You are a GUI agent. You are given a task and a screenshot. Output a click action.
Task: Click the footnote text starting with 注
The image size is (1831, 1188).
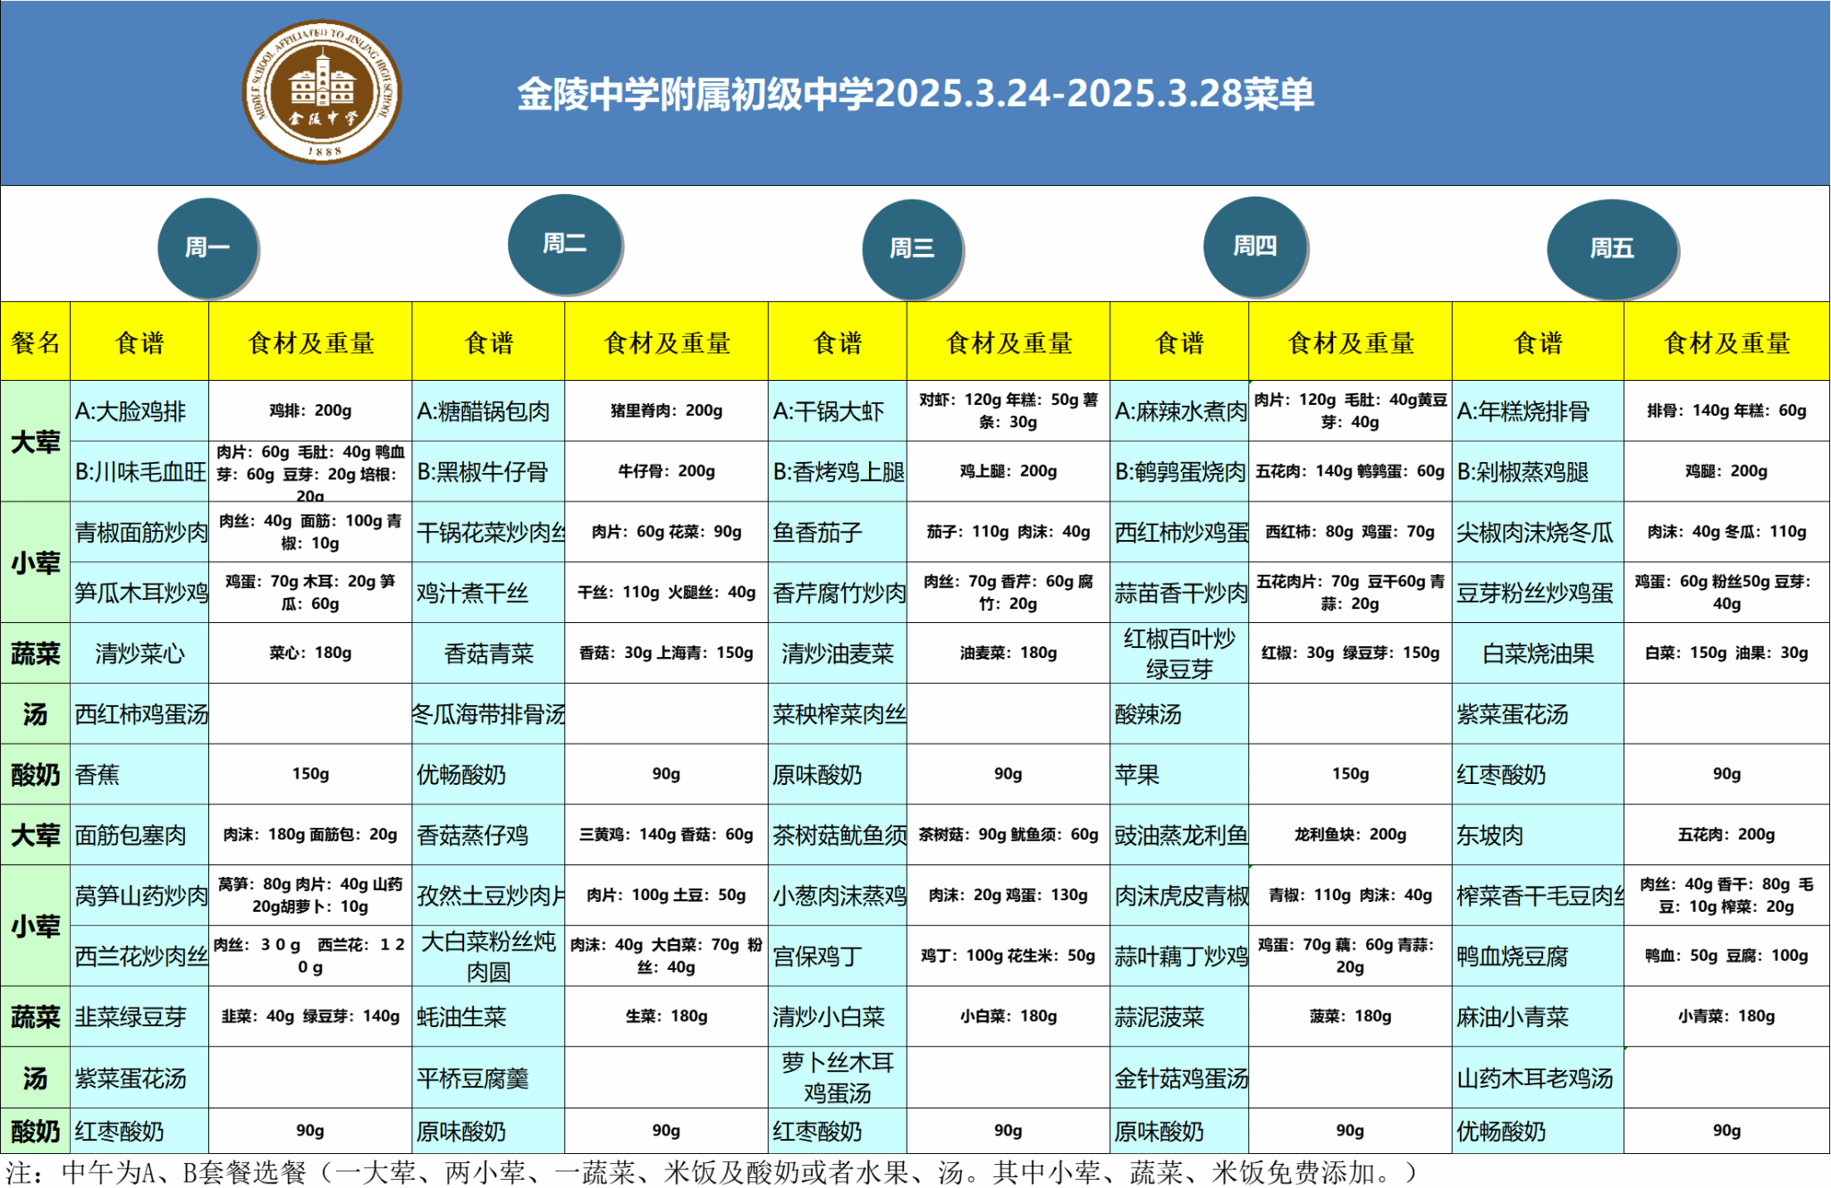[x=711, y=1172]
